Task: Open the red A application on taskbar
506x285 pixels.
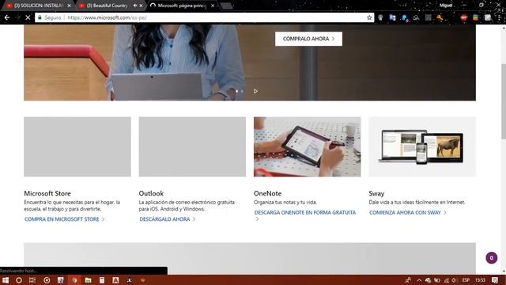Action: click(x=115, y=280)
